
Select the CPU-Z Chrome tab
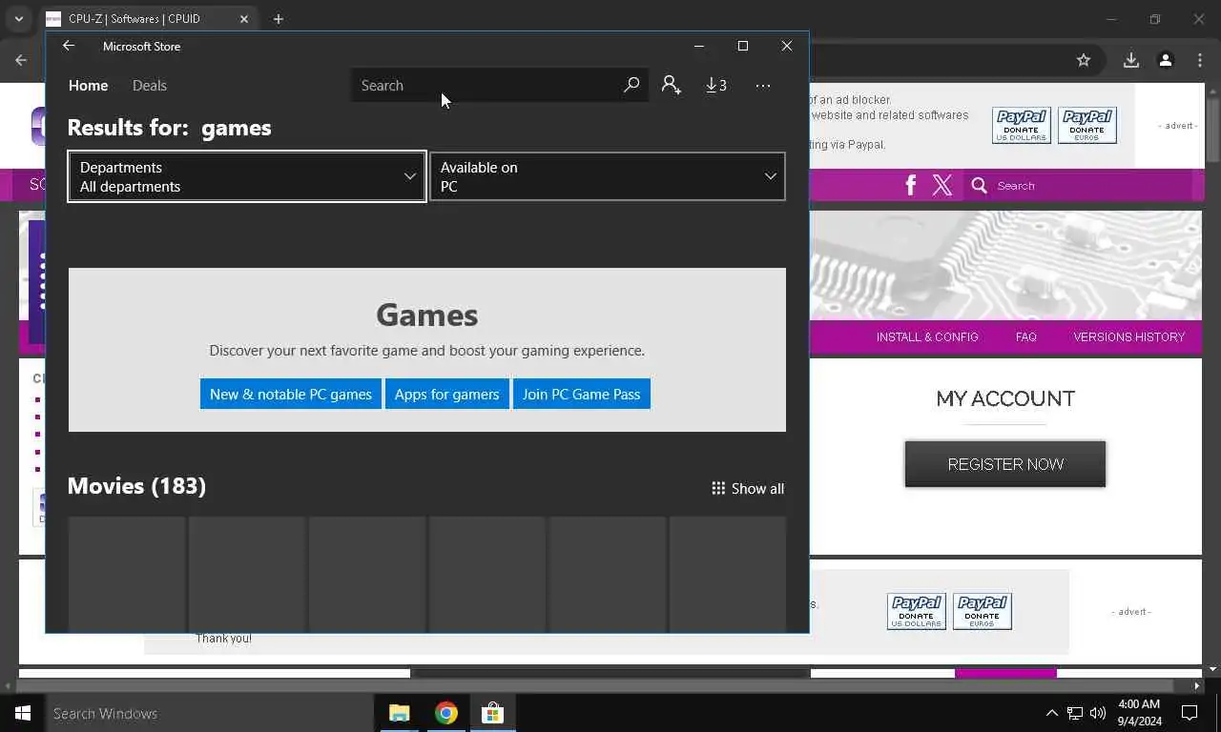click(148, 19)
